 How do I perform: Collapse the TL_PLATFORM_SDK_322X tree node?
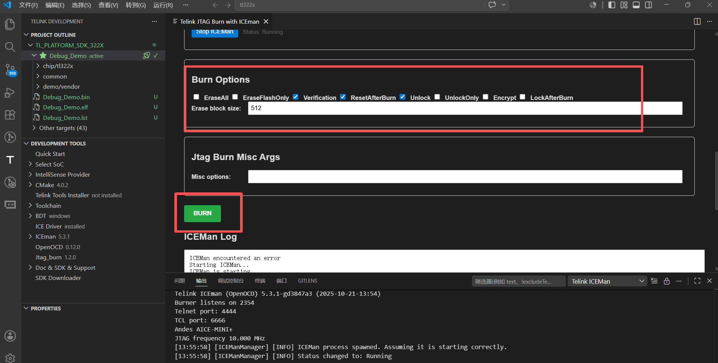tap(30, 45)
